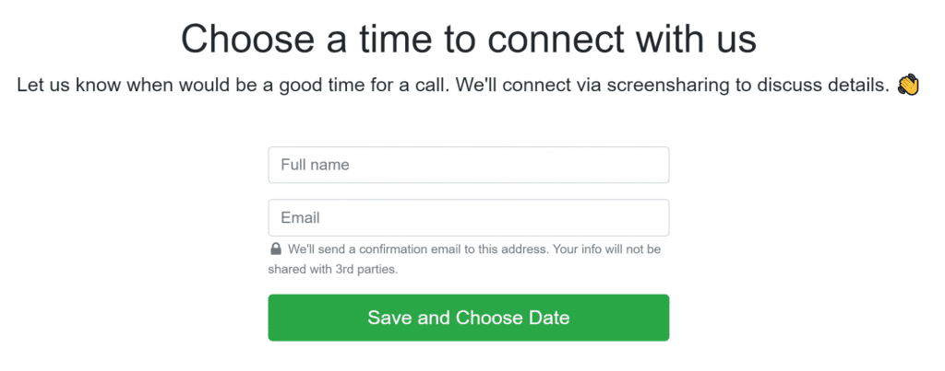This screenshot has height=371, width=945.
Task: Click the 'Email' placeholder text
Action: [300, 217]
